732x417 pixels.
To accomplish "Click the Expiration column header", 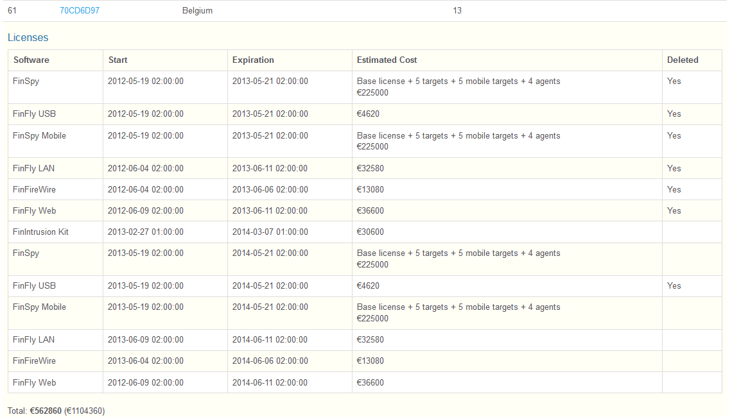I will tap(253, 60).
